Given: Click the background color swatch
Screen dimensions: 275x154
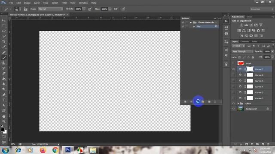Looking at the screenshot, I should click(x=5, y=132).
